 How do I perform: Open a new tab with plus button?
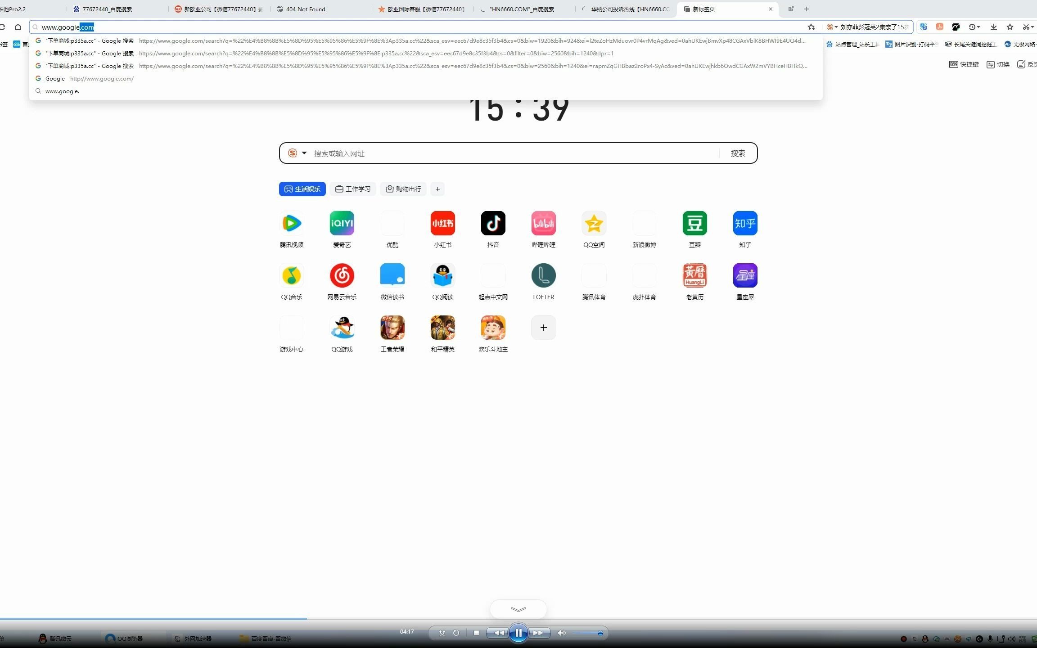[807, 9]
